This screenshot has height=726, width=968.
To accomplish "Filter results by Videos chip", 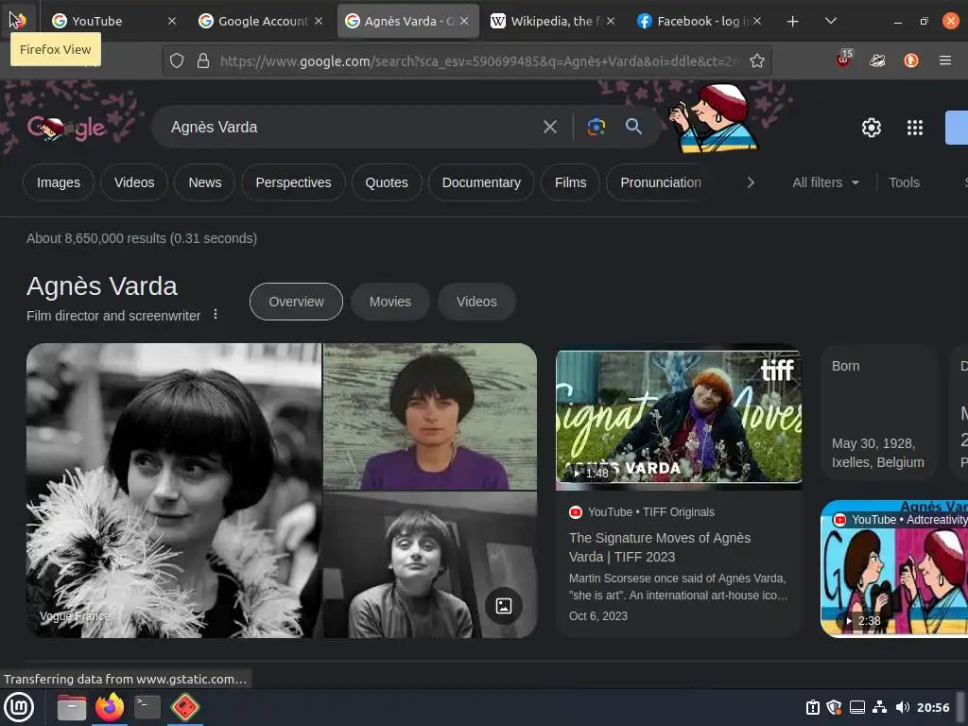I will pos(134,182).
